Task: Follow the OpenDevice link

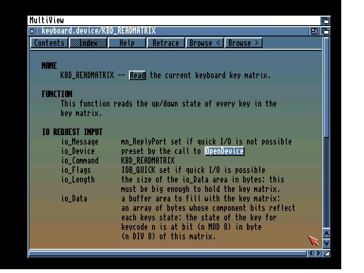Action: click(x=224, y=152)
